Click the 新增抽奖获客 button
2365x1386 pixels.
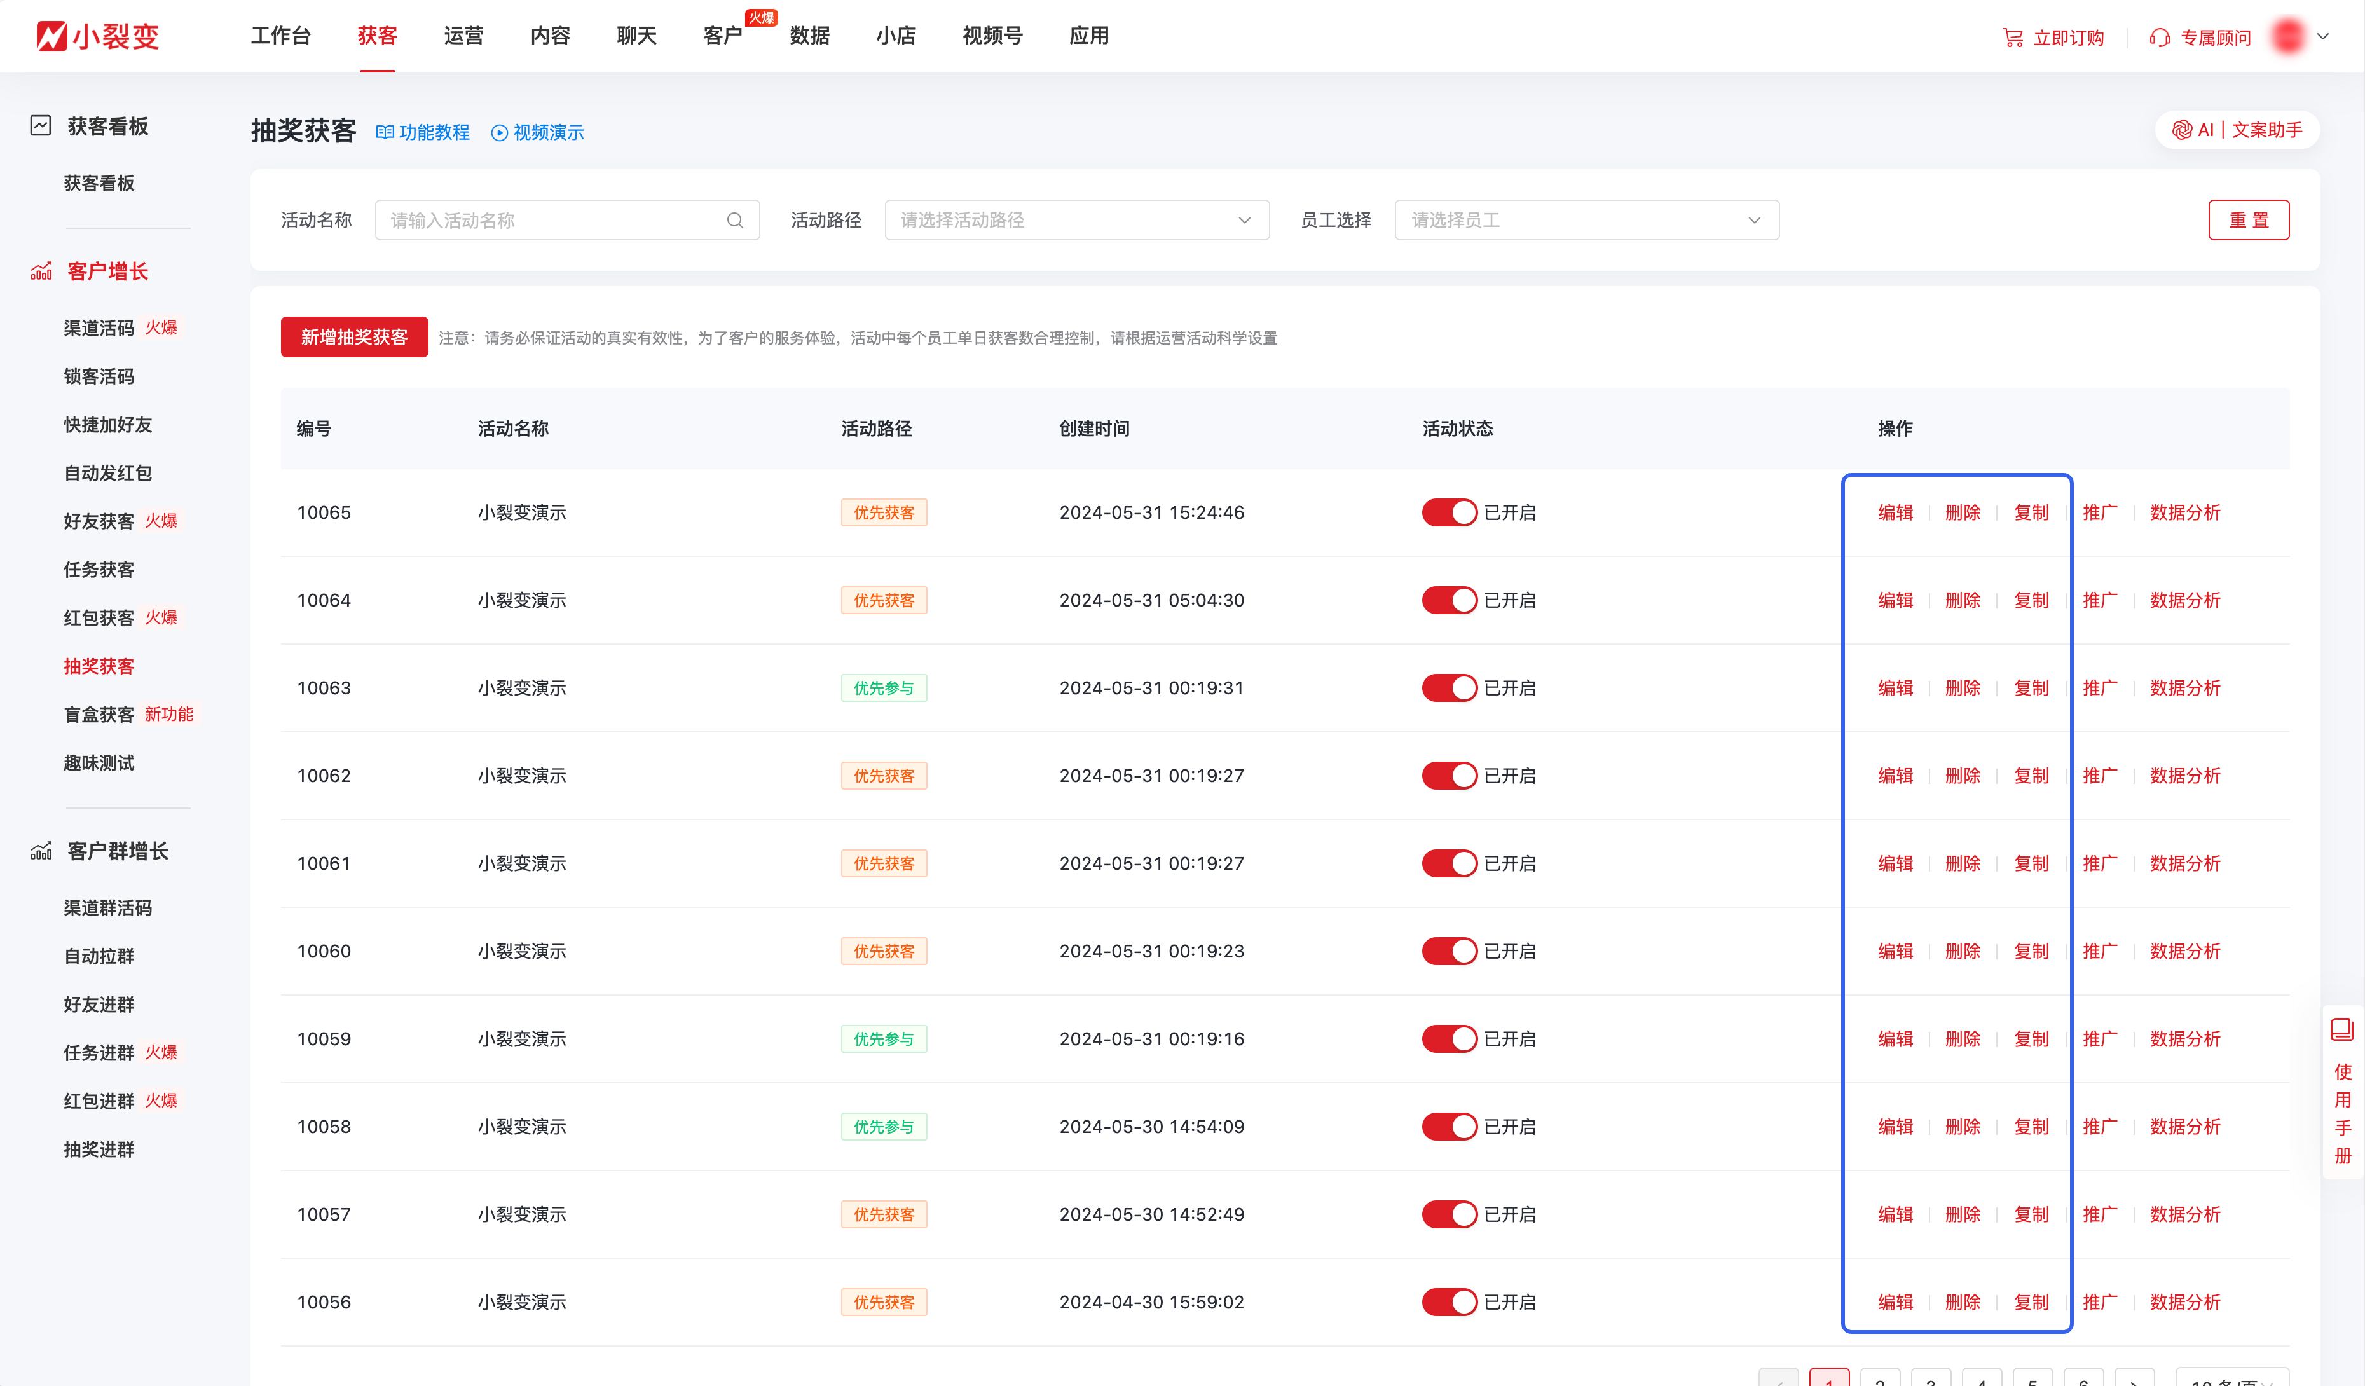tap(354, 337)
